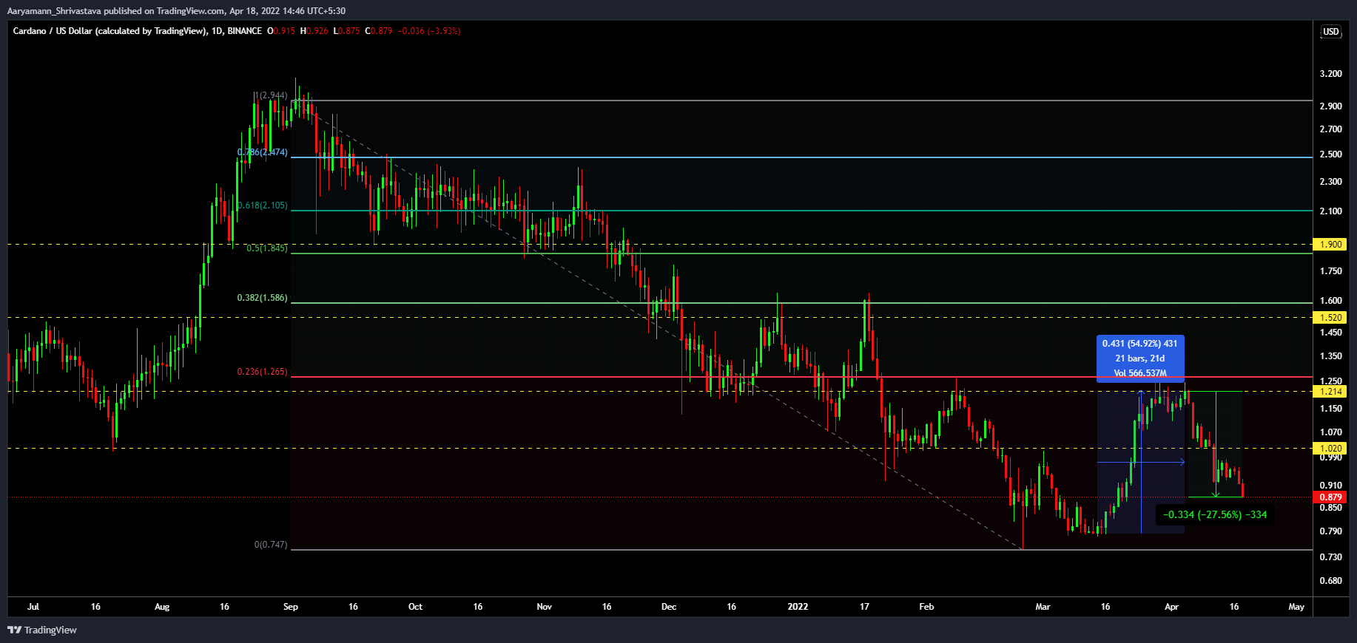The width and height of the screenshot is (1357, 643).
Task: Select the yellow 1.214 price axis label
Action: (x=1330, y=392)
